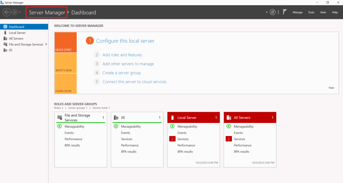
Task: Click the back navigation arrow icon
Action: coord(6,12)
